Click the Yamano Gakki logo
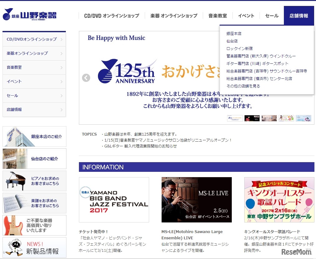The height and width of the screenshot is (259, 316). click(30, 14)
